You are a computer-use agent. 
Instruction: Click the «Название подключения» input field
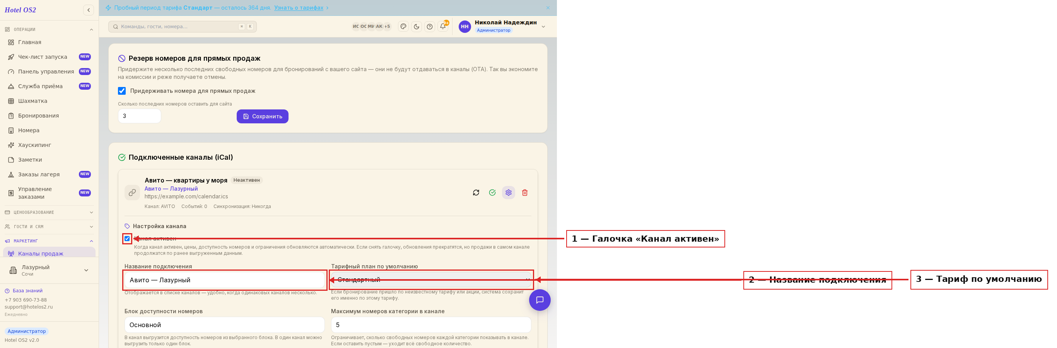[225, 280]
